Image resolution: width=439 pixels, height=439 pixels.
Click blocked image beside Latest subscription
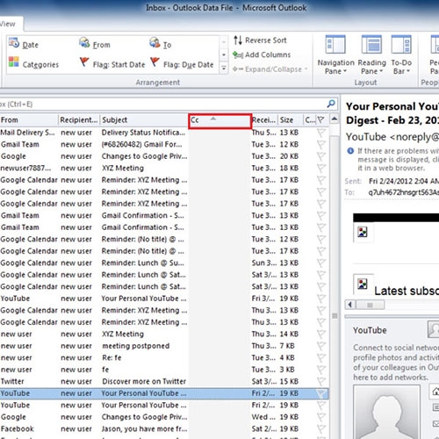[363, 284]
